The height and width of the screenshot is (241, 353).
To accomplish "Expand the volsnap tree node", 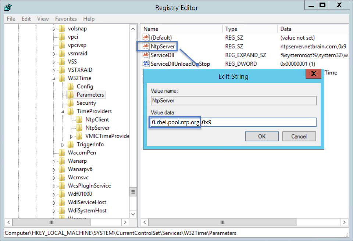I will (54, 29).
